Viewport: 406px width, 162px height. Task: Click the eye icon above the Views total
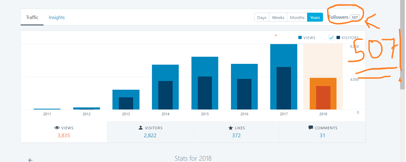pyautogui.click(x=57, y=128)
